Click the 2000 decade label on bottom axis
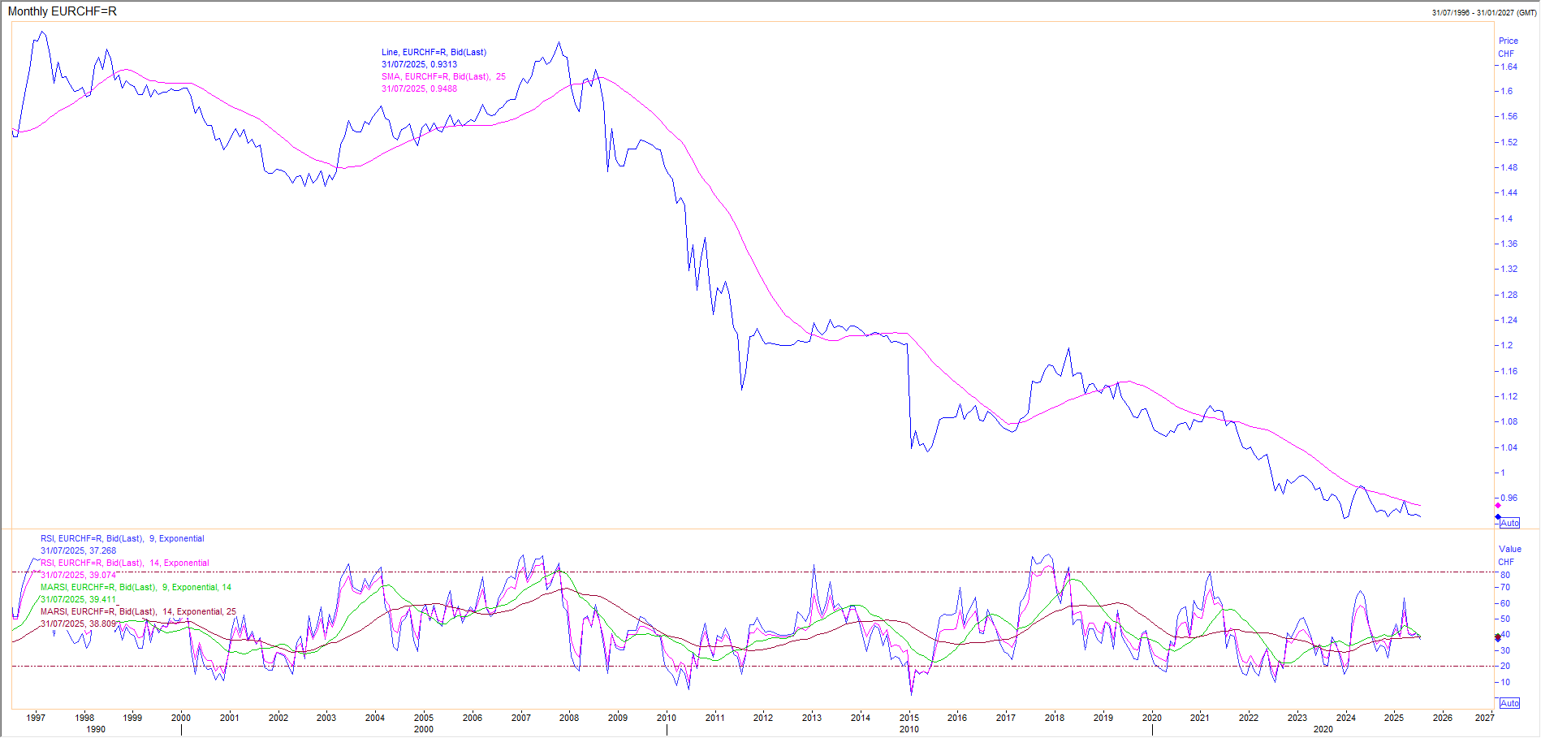Image resolution: width=1541 pixels, height=738 pixels. [423, 729]
